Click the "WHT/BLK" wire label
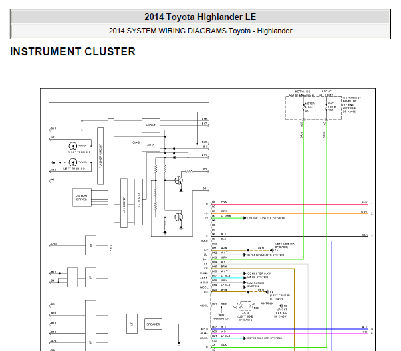The image size is (401, 351). pyautogui.click(x=267, y=304)
